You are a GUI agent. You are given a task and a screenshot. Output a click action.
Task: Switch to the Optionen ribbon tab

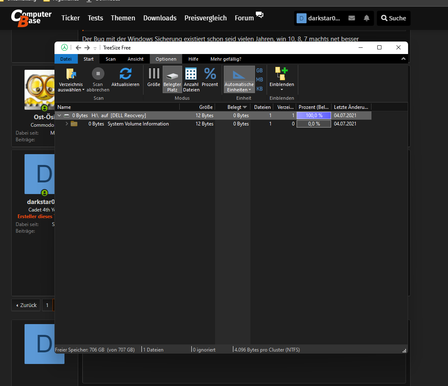coord(166,59)
